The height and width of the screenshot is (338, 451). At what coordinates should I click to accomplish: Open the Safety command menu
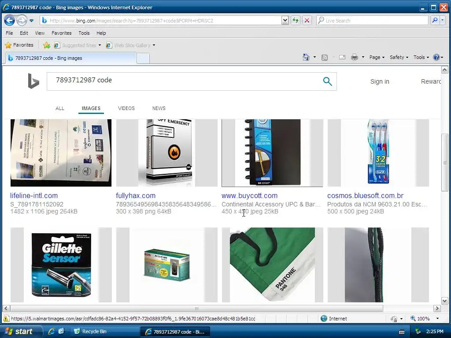coord(399,57)
